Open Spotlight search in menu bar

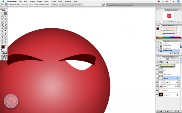[178, 2]
